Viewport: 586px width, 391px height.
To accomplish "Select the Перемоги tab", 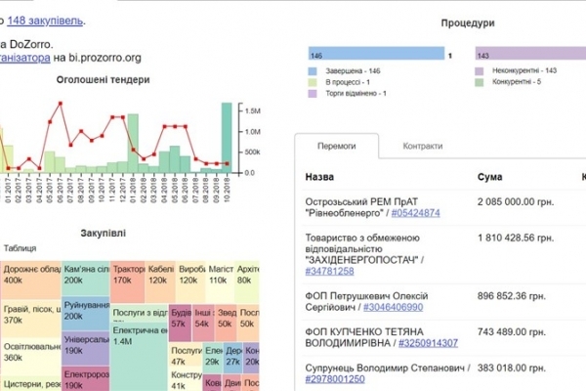I will coord(337,147).
